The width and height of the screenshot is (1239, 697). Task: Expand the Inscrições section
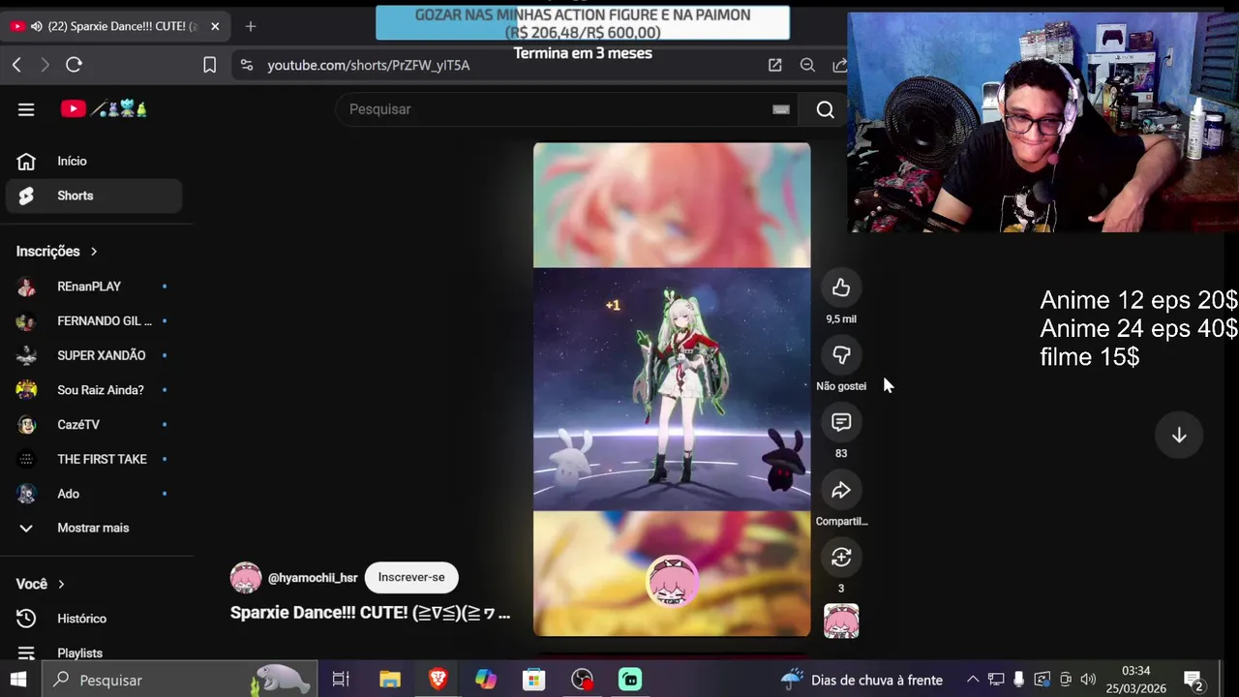57,252
